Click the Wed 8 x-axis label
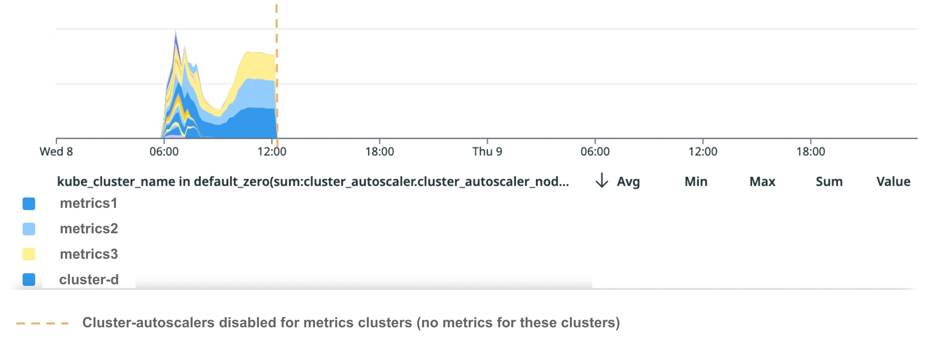Viewport: 926px width, 342px height. coord(56,151)
